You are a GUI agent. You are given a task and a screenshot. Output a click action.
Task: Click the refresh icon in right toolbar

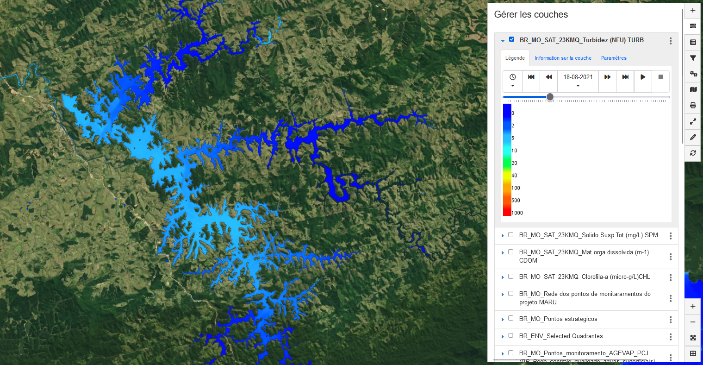693,153
